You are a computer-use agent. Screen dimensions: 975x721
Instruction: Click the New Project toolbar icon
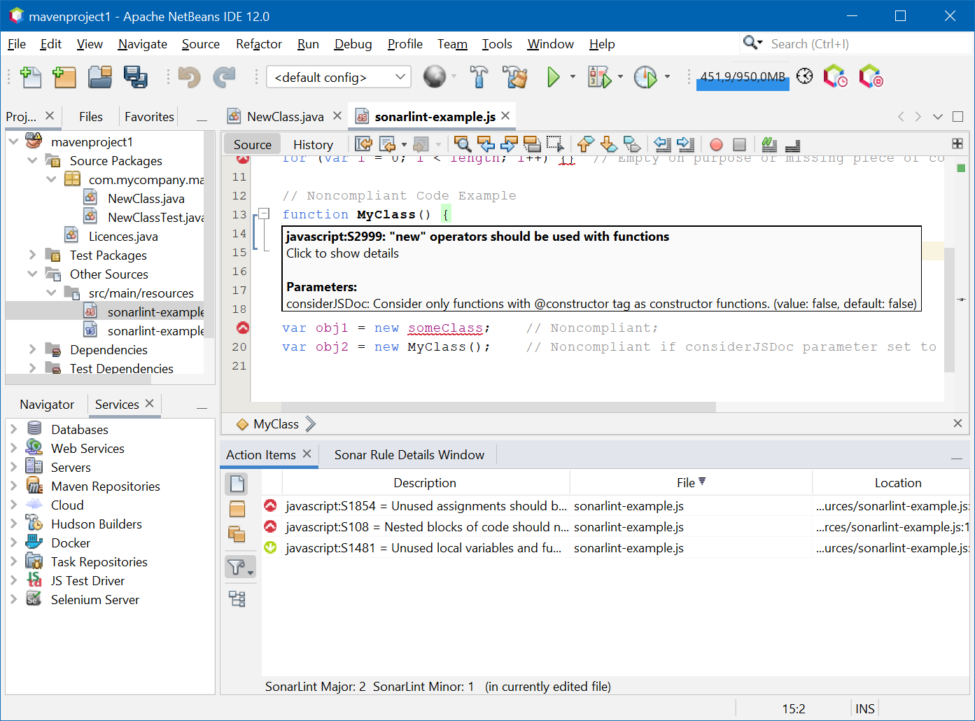click(x=64, y=77)
